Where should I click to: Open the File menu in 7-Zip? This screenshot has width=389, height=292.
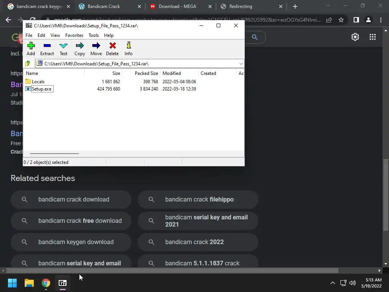coord(29,35)
